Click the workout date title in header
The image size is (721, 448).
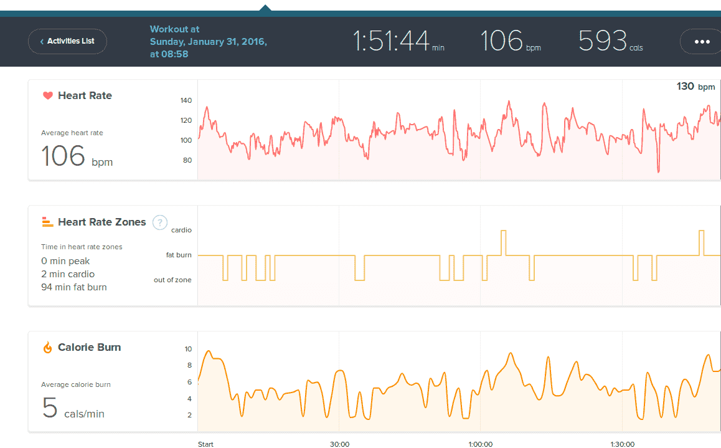(208, 42)
